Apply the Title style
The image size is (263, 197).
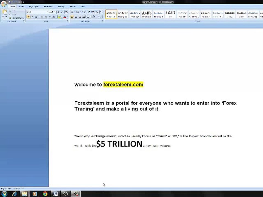[x=170, y=14]
